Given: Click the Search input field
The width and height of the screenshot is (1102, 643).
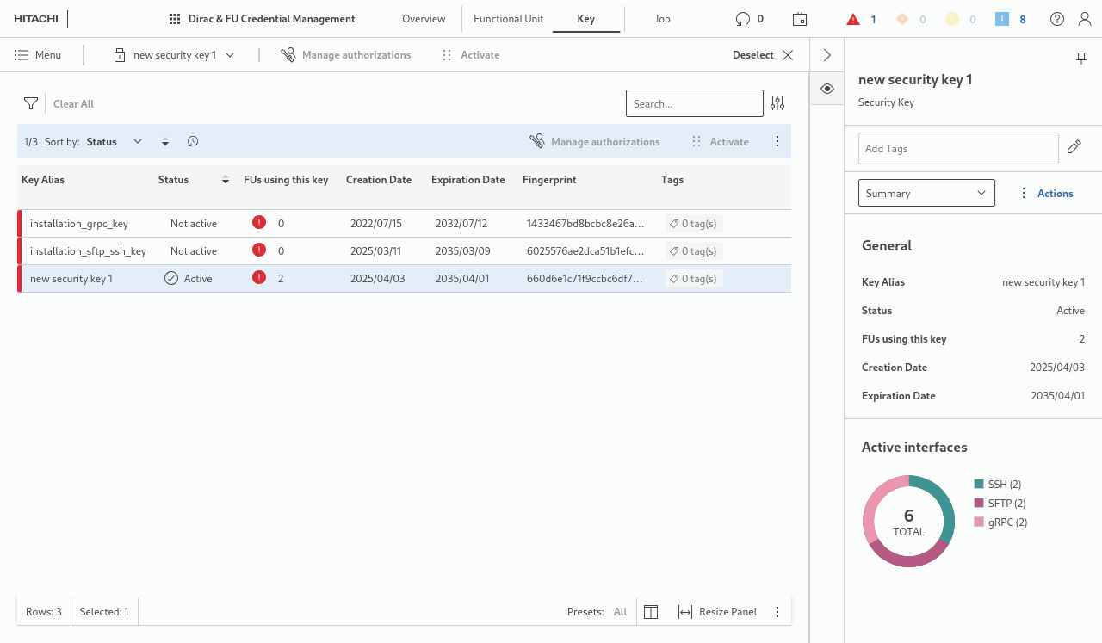Looking at the screenshot, I should [694, 103].
